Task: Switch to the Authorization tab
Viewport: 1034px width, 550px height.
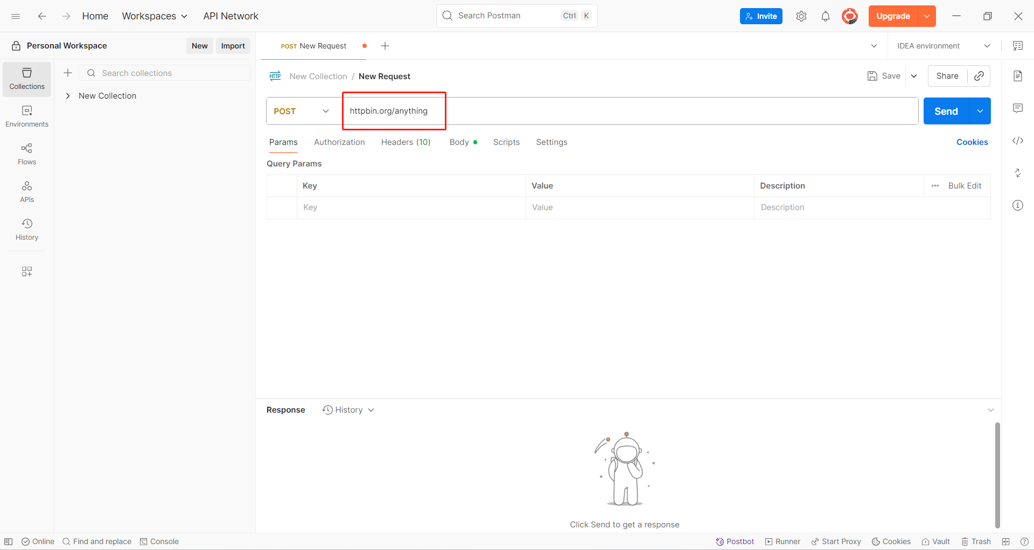Action: coord(339,142)
